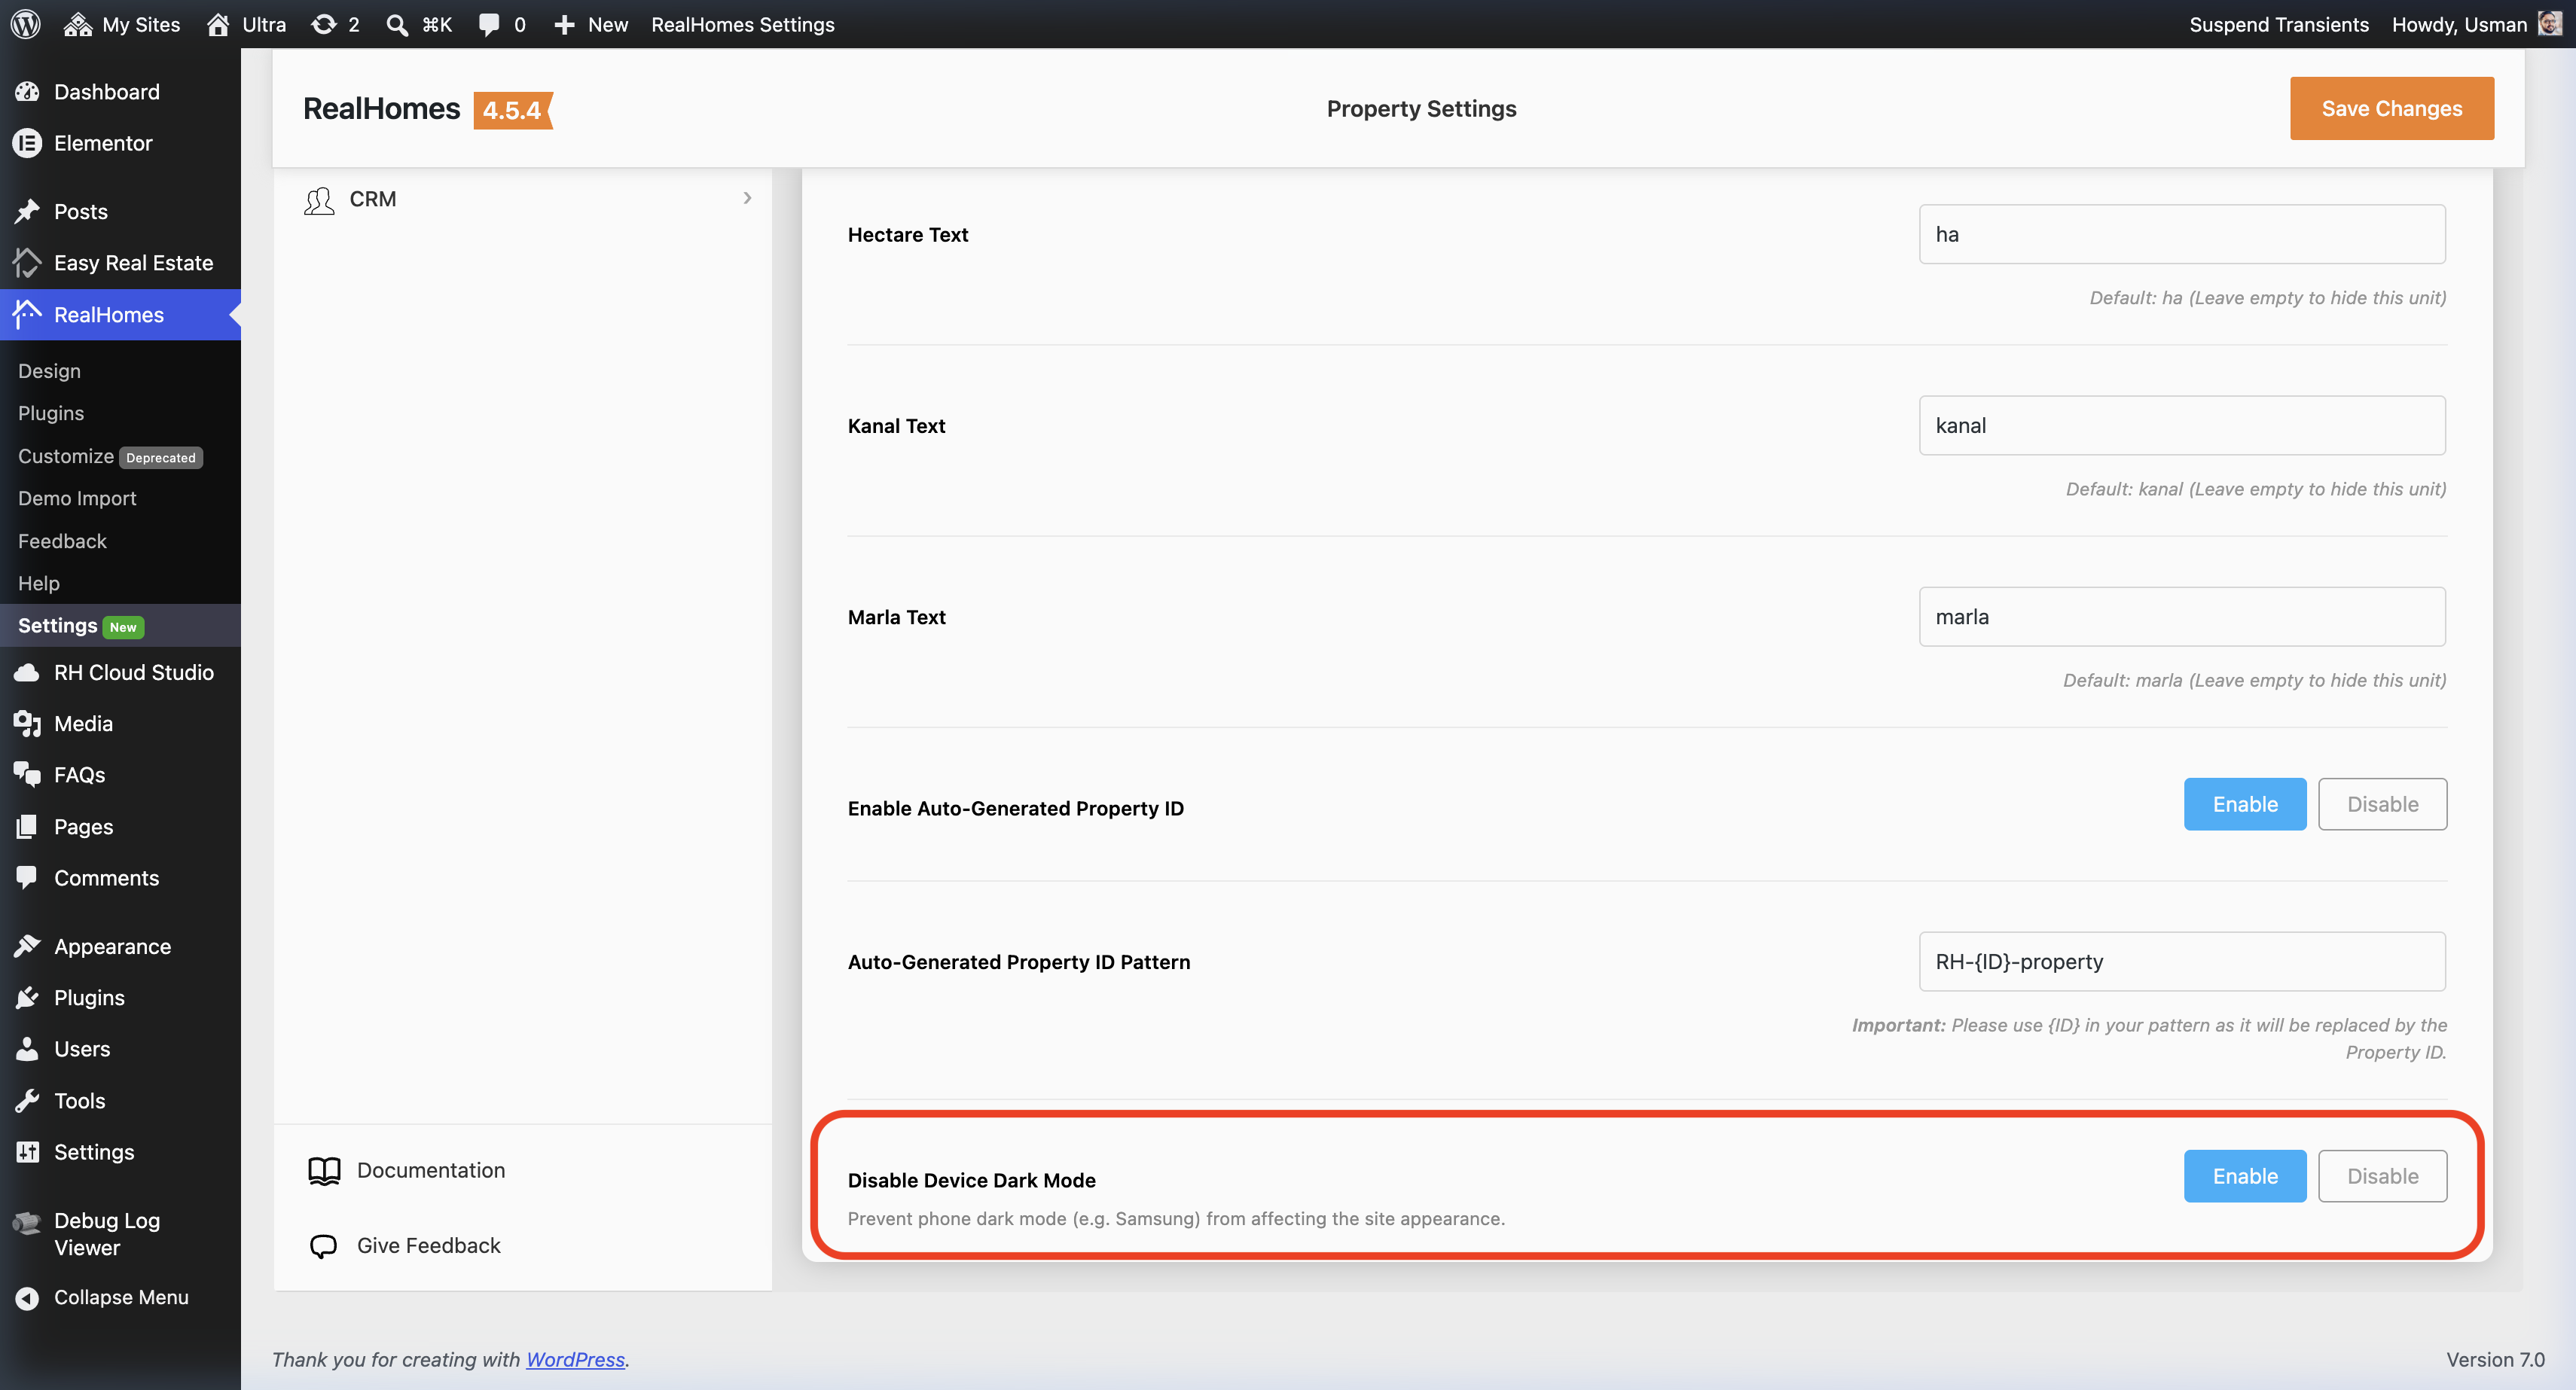Click the Documentation book icon

click(324, 1171)
